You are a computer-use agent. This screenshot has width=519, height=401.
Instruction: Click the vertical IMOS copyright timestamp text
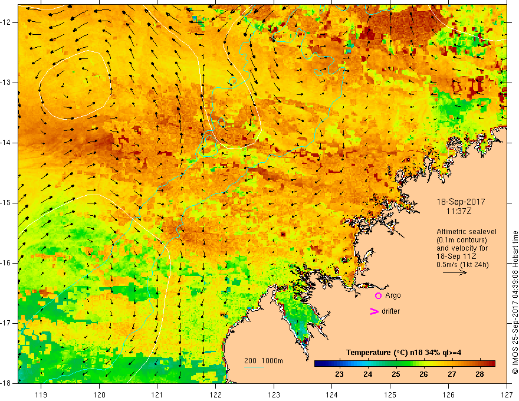[515, 303]
